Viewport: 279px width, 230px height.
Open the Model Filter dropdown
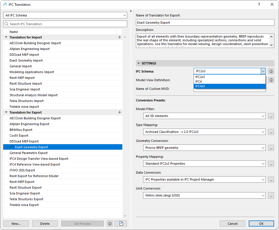point(204,116)
